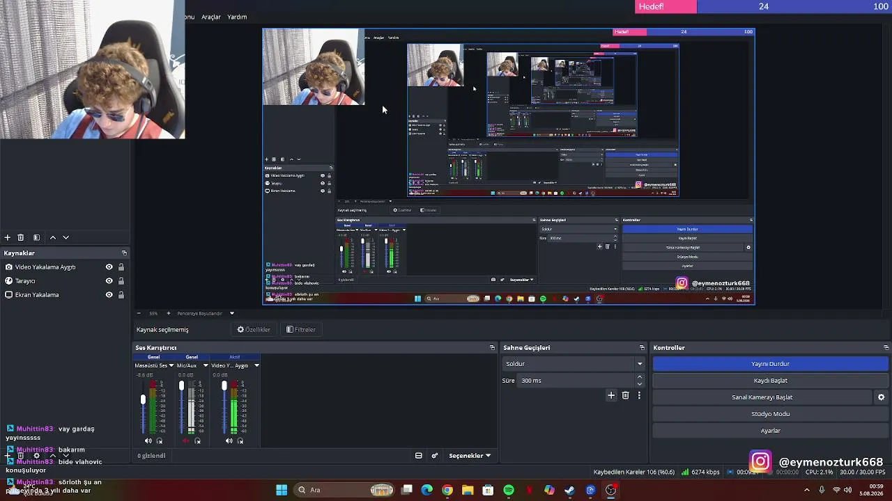892x501 pixels.
Task: Mute the Masaüstü Ses speaker icon
Action: pyautogui.click(x=148, y=440)
